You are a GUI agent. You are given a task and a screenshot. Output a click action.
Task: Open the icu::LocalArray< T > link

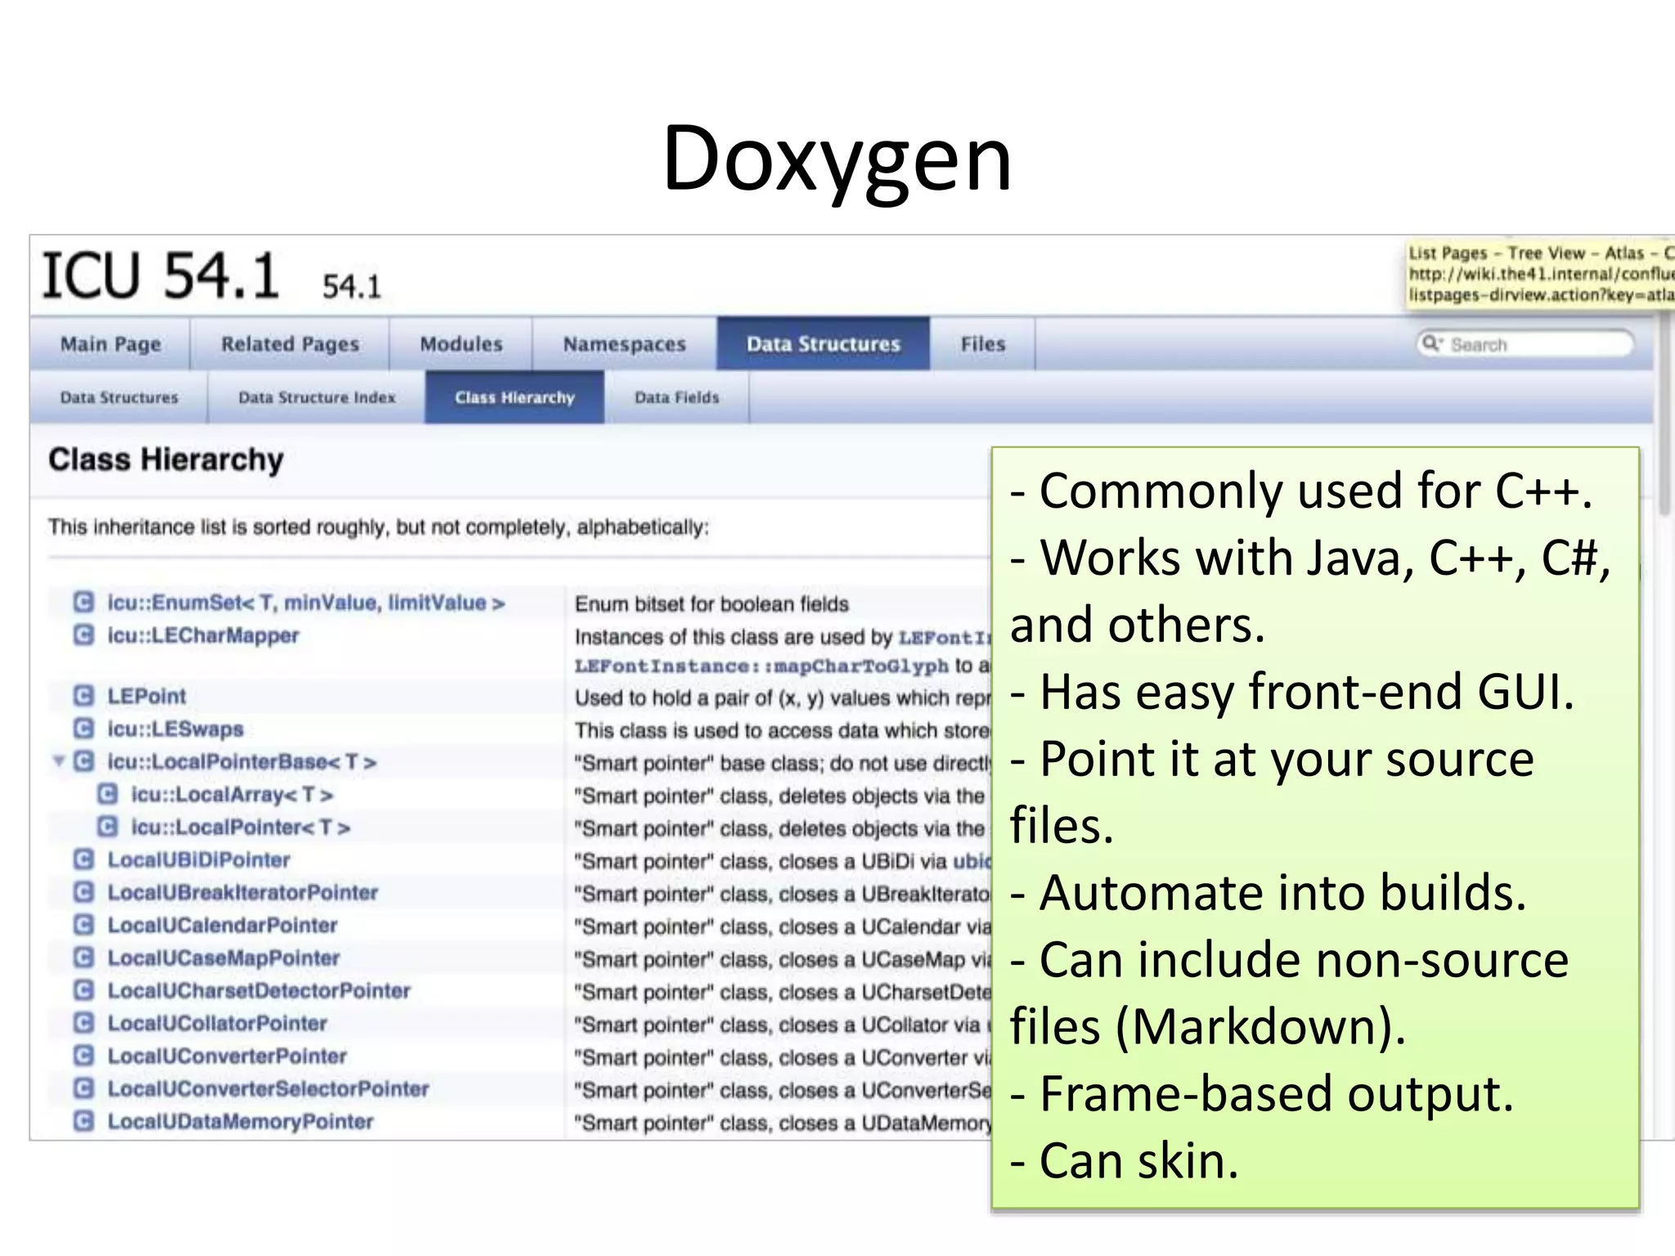[232, 794]
